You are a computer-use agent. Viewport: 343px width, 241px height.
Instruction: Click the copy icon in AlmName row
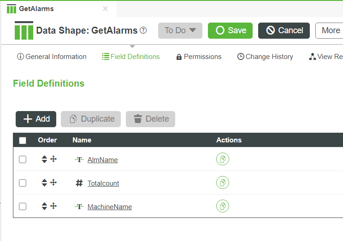coord(223,159)
